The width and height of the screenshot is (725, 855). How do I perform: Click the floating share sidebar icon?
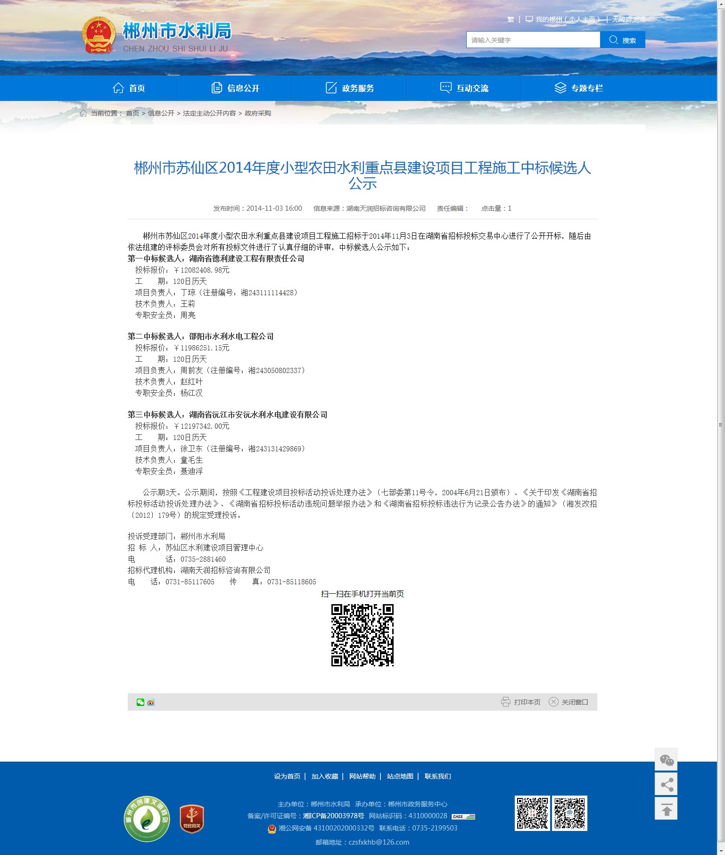coord(666,784)
